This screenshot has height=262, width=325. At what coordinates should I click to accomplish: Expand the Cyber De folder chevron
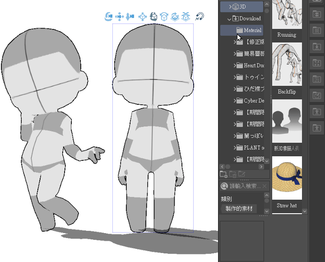point(235,101)
